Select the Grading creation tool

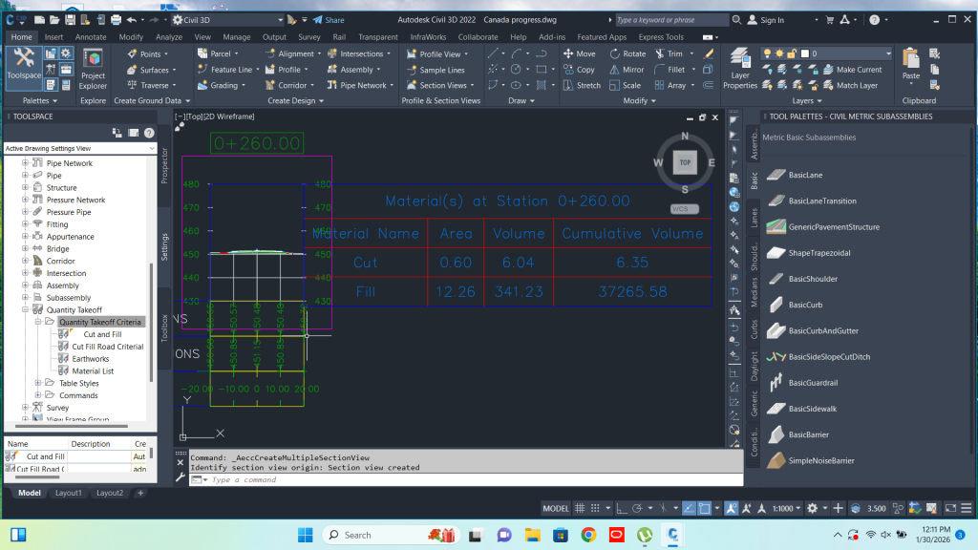point(222,86)
